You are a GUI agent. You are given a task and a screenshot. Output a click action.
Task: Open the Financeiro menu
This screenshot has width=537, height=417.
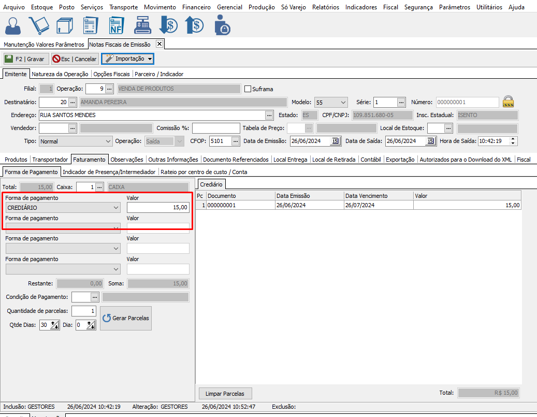196,7
